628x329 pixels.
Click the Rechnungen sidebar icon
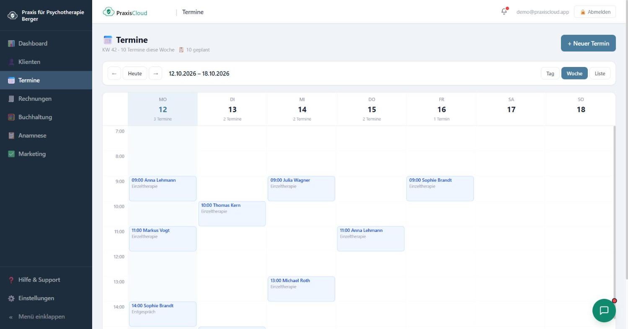(11, 99)
